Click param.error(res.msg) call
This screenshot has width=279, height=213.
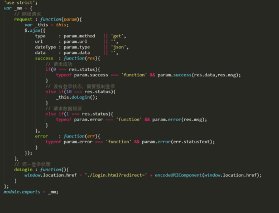[180, 119]
